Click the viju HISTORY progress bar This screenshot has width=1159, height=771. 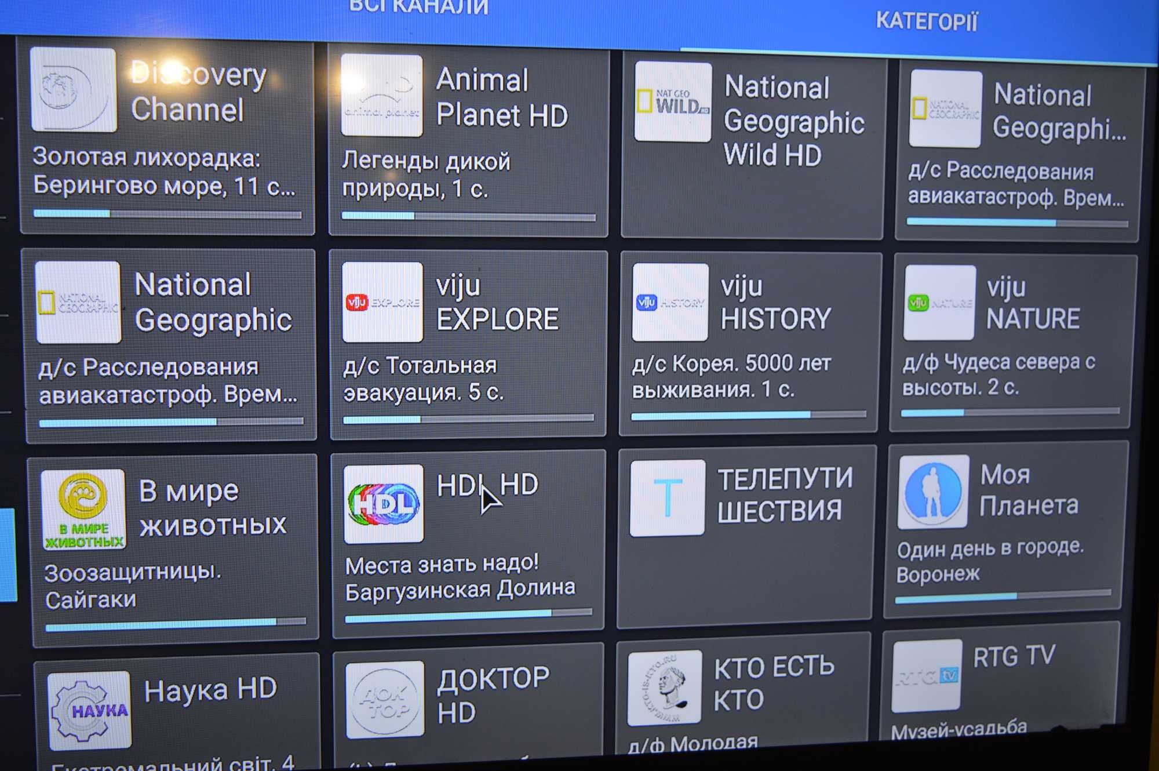pos(748,415)
